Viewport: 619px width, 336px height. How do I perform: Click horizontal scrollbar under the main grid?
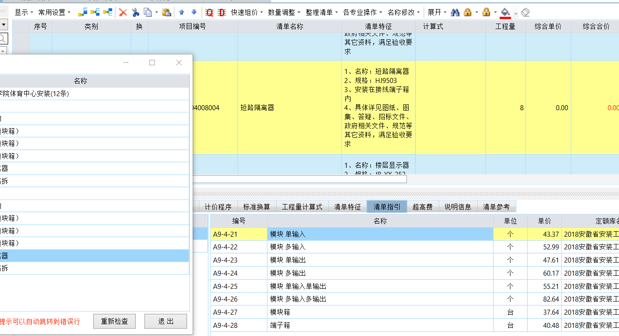(x=300, y=179)
